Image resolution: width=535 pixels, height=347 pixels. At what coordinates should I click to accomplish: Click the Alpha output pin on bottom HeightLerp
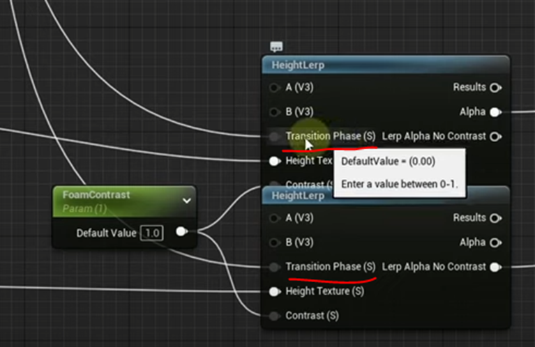coord(495,242)
